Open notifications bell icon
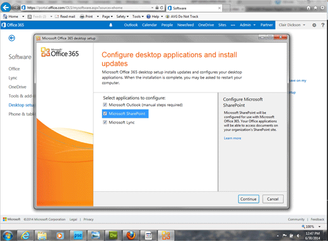This screenshot has width=328, height=241. pyautogui.click(x=111, y=25)
